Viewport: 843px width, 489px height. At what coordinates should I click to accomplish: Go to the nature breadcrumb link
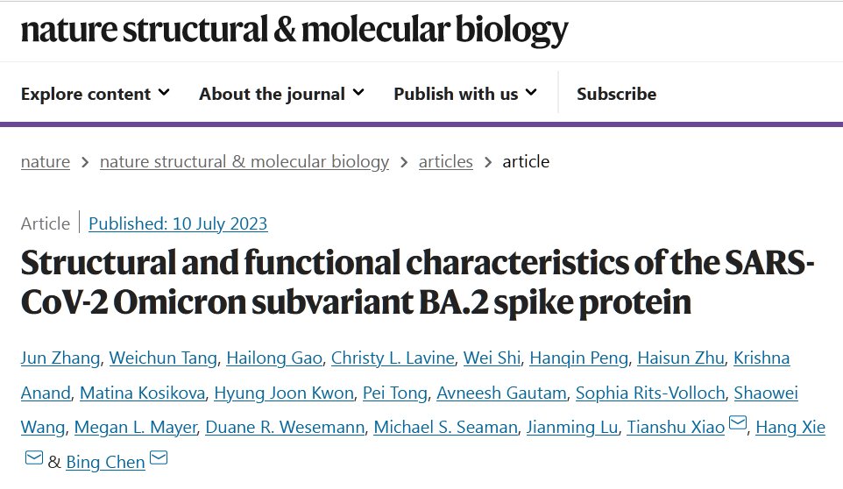click(x=46, y=161)
